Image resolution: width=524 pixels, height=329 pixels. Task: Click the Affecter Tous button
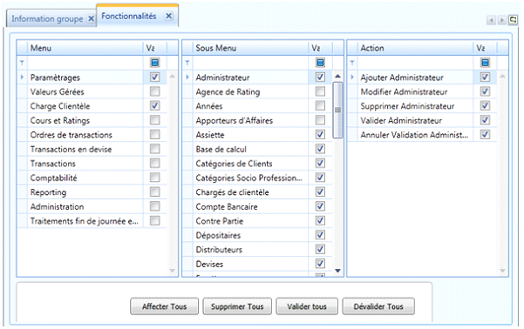click(164, 306)
